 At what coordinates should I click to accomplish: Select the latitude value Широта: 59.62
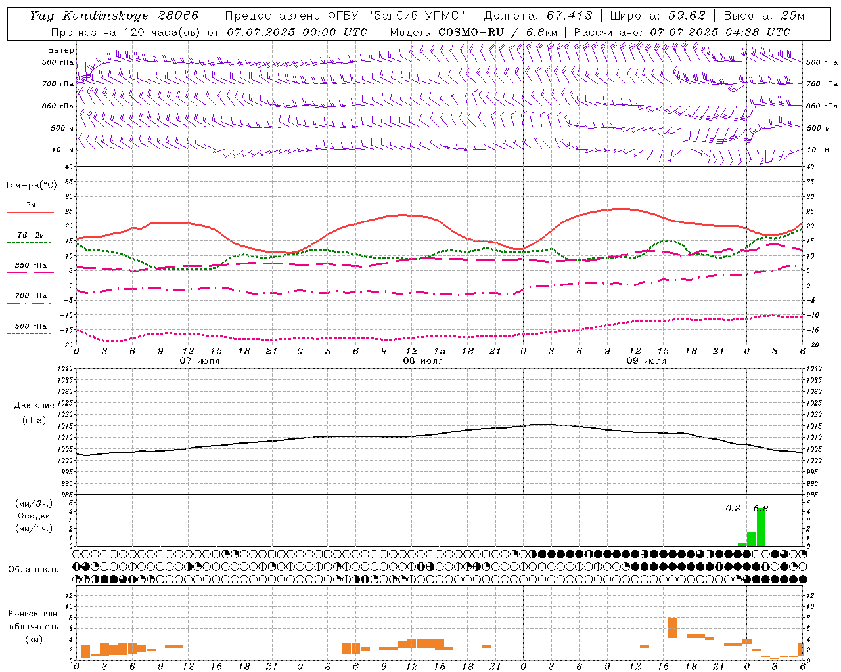pos(658,16)
